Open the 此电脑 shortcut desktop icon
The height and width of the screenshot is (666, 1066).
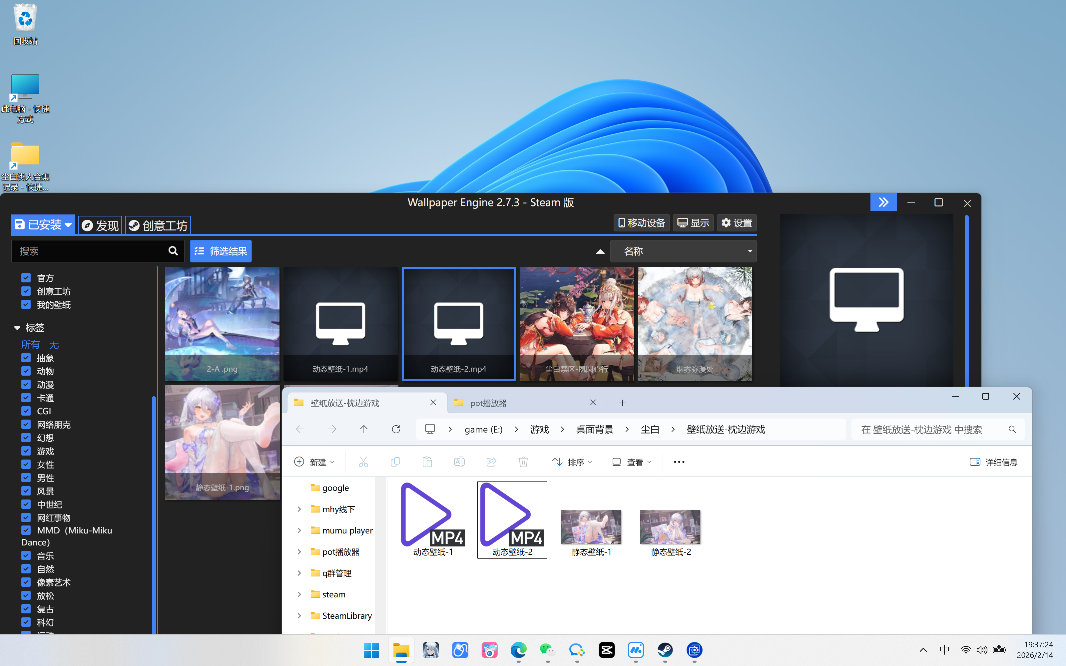click(25, 99)
